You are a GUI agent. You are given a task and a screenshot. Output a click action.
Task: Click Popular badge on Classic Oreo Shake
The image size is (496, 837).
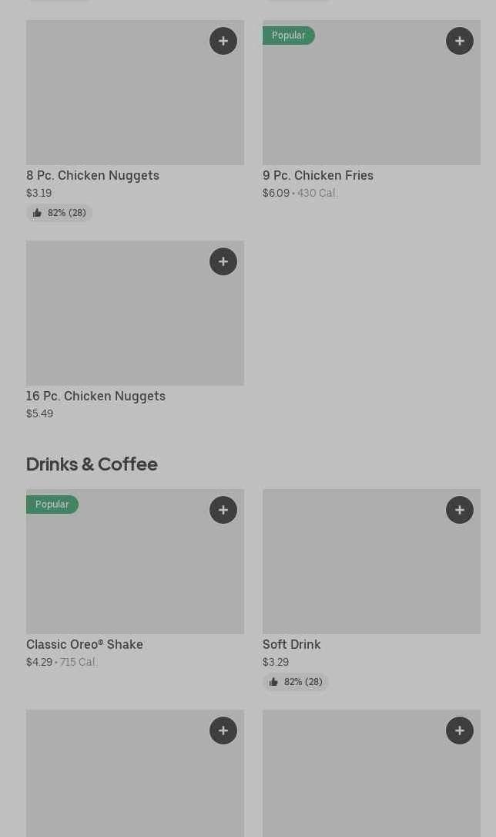click(52, 505)
